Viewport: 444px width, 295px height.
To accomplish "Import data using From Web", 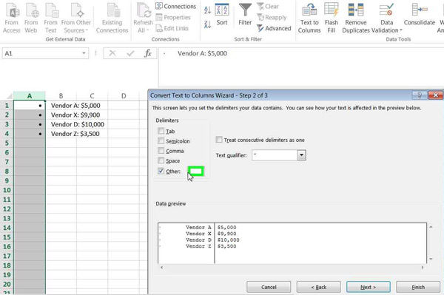I will click(31, 18).
